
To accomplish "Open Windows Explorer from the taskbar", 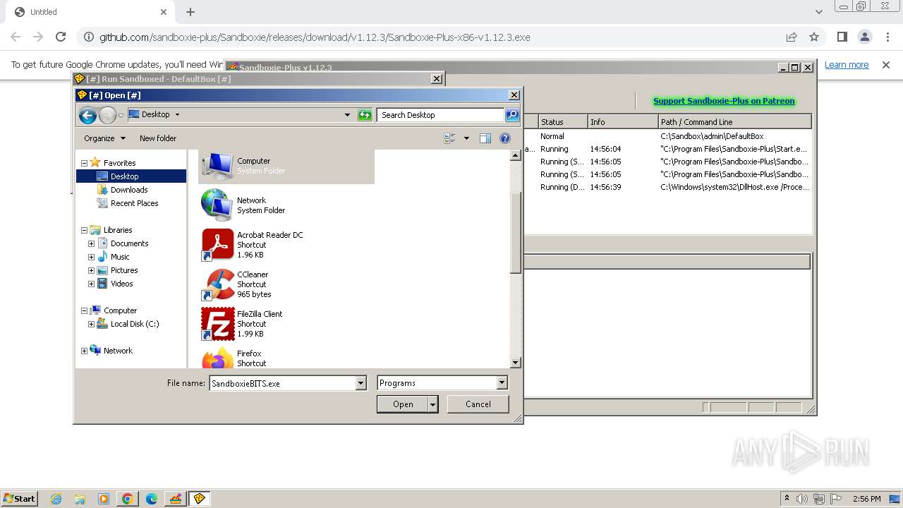I will [80, 499].
